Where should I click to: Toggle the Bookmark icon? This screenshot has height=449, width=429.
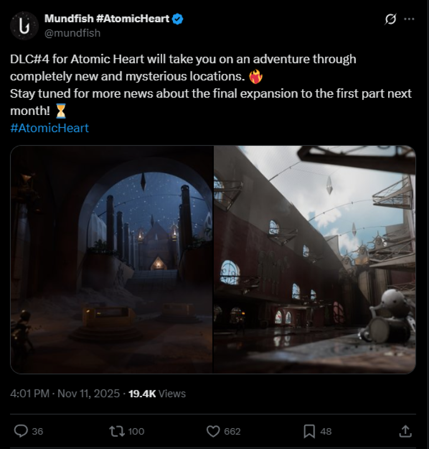click(x=309, y=431)
